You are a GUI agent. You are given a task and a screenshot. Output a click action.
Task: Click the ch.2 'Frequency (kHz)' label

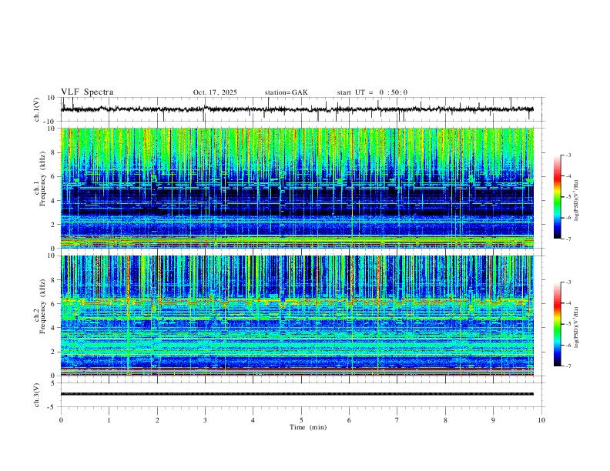point(42,306)
